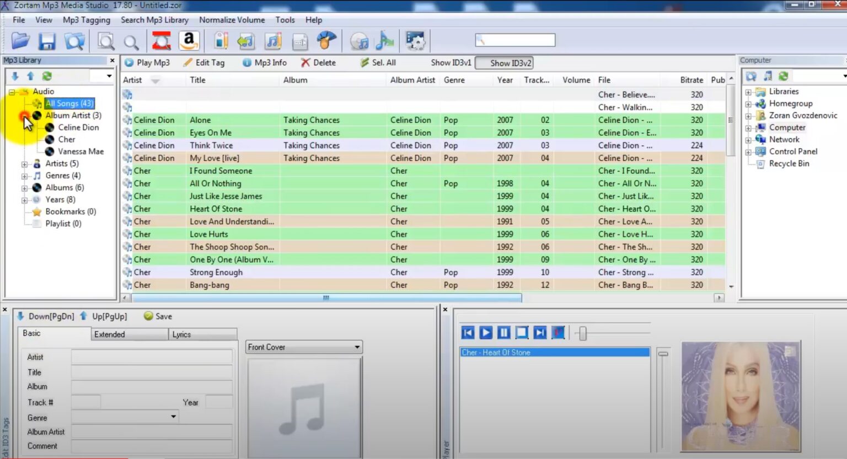Click the magnifier-over-page find icon

(x=106, y=41)
